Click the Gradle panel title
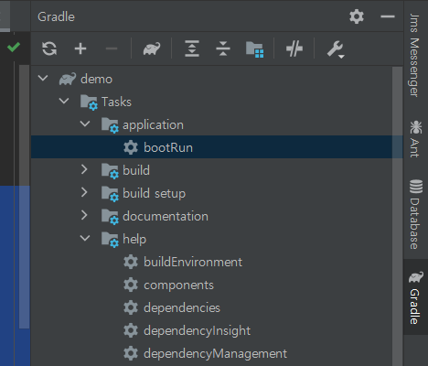This screenshot has width=428, height=366. [x=56, y=16]
